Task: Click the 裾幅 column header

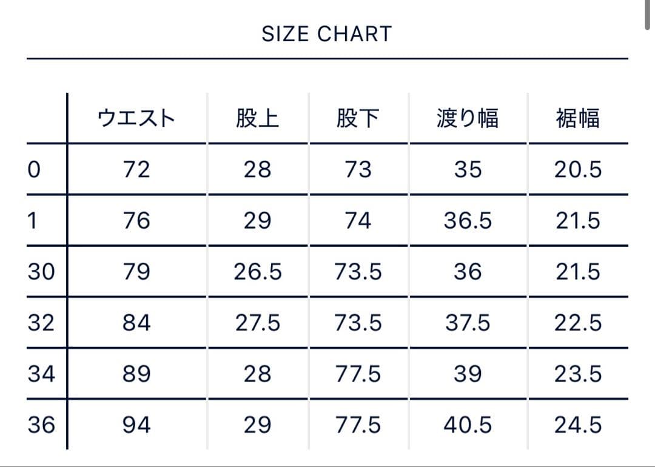Action: (578, 118)
